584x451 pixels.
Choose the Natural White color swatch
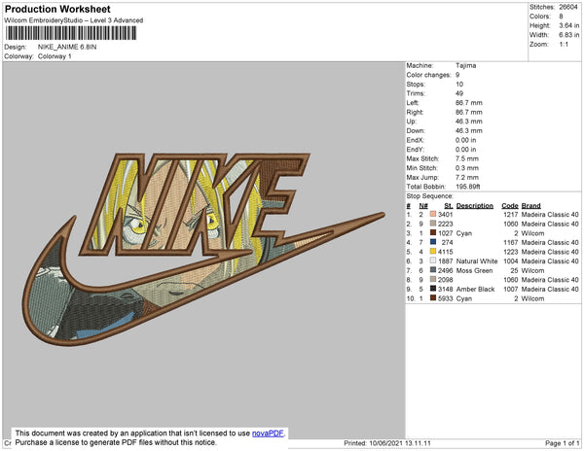coord(431,261)
